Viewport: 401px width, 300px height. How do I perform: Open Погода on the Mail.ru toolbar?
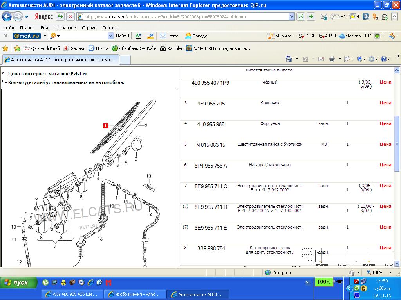196,36
